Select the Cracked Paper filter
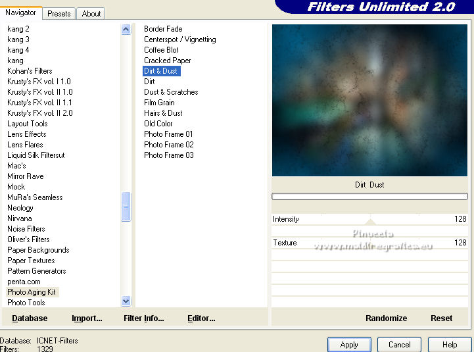This screenshot has height=352, width=474. tap(168, 61)
